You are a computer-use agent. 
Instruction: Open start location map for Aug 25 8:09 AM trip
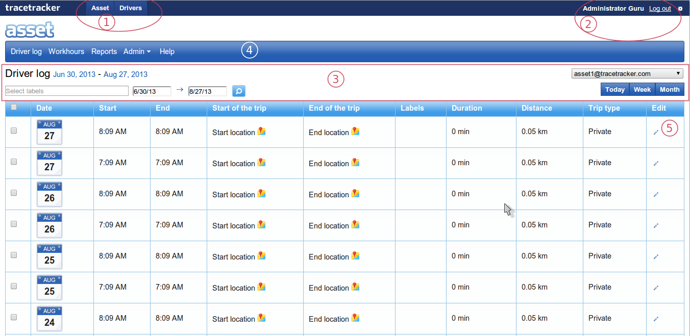click(x=261, y=255)
